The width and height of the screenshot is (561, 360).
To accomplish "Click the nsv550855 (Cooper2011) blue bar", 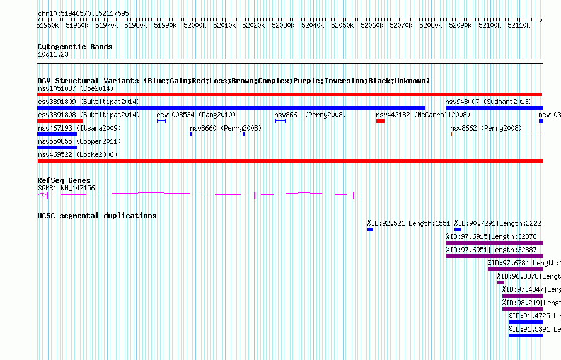I will [57, 148].
